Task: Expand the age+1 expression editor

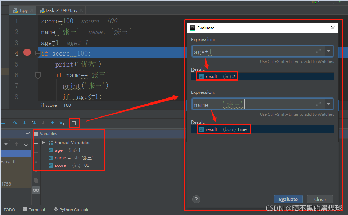Action: 318,51
